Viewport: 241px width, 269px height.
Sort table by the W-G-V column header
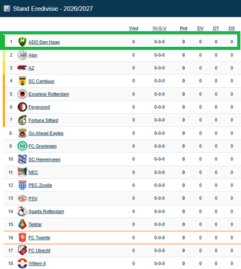click(159, 29)
